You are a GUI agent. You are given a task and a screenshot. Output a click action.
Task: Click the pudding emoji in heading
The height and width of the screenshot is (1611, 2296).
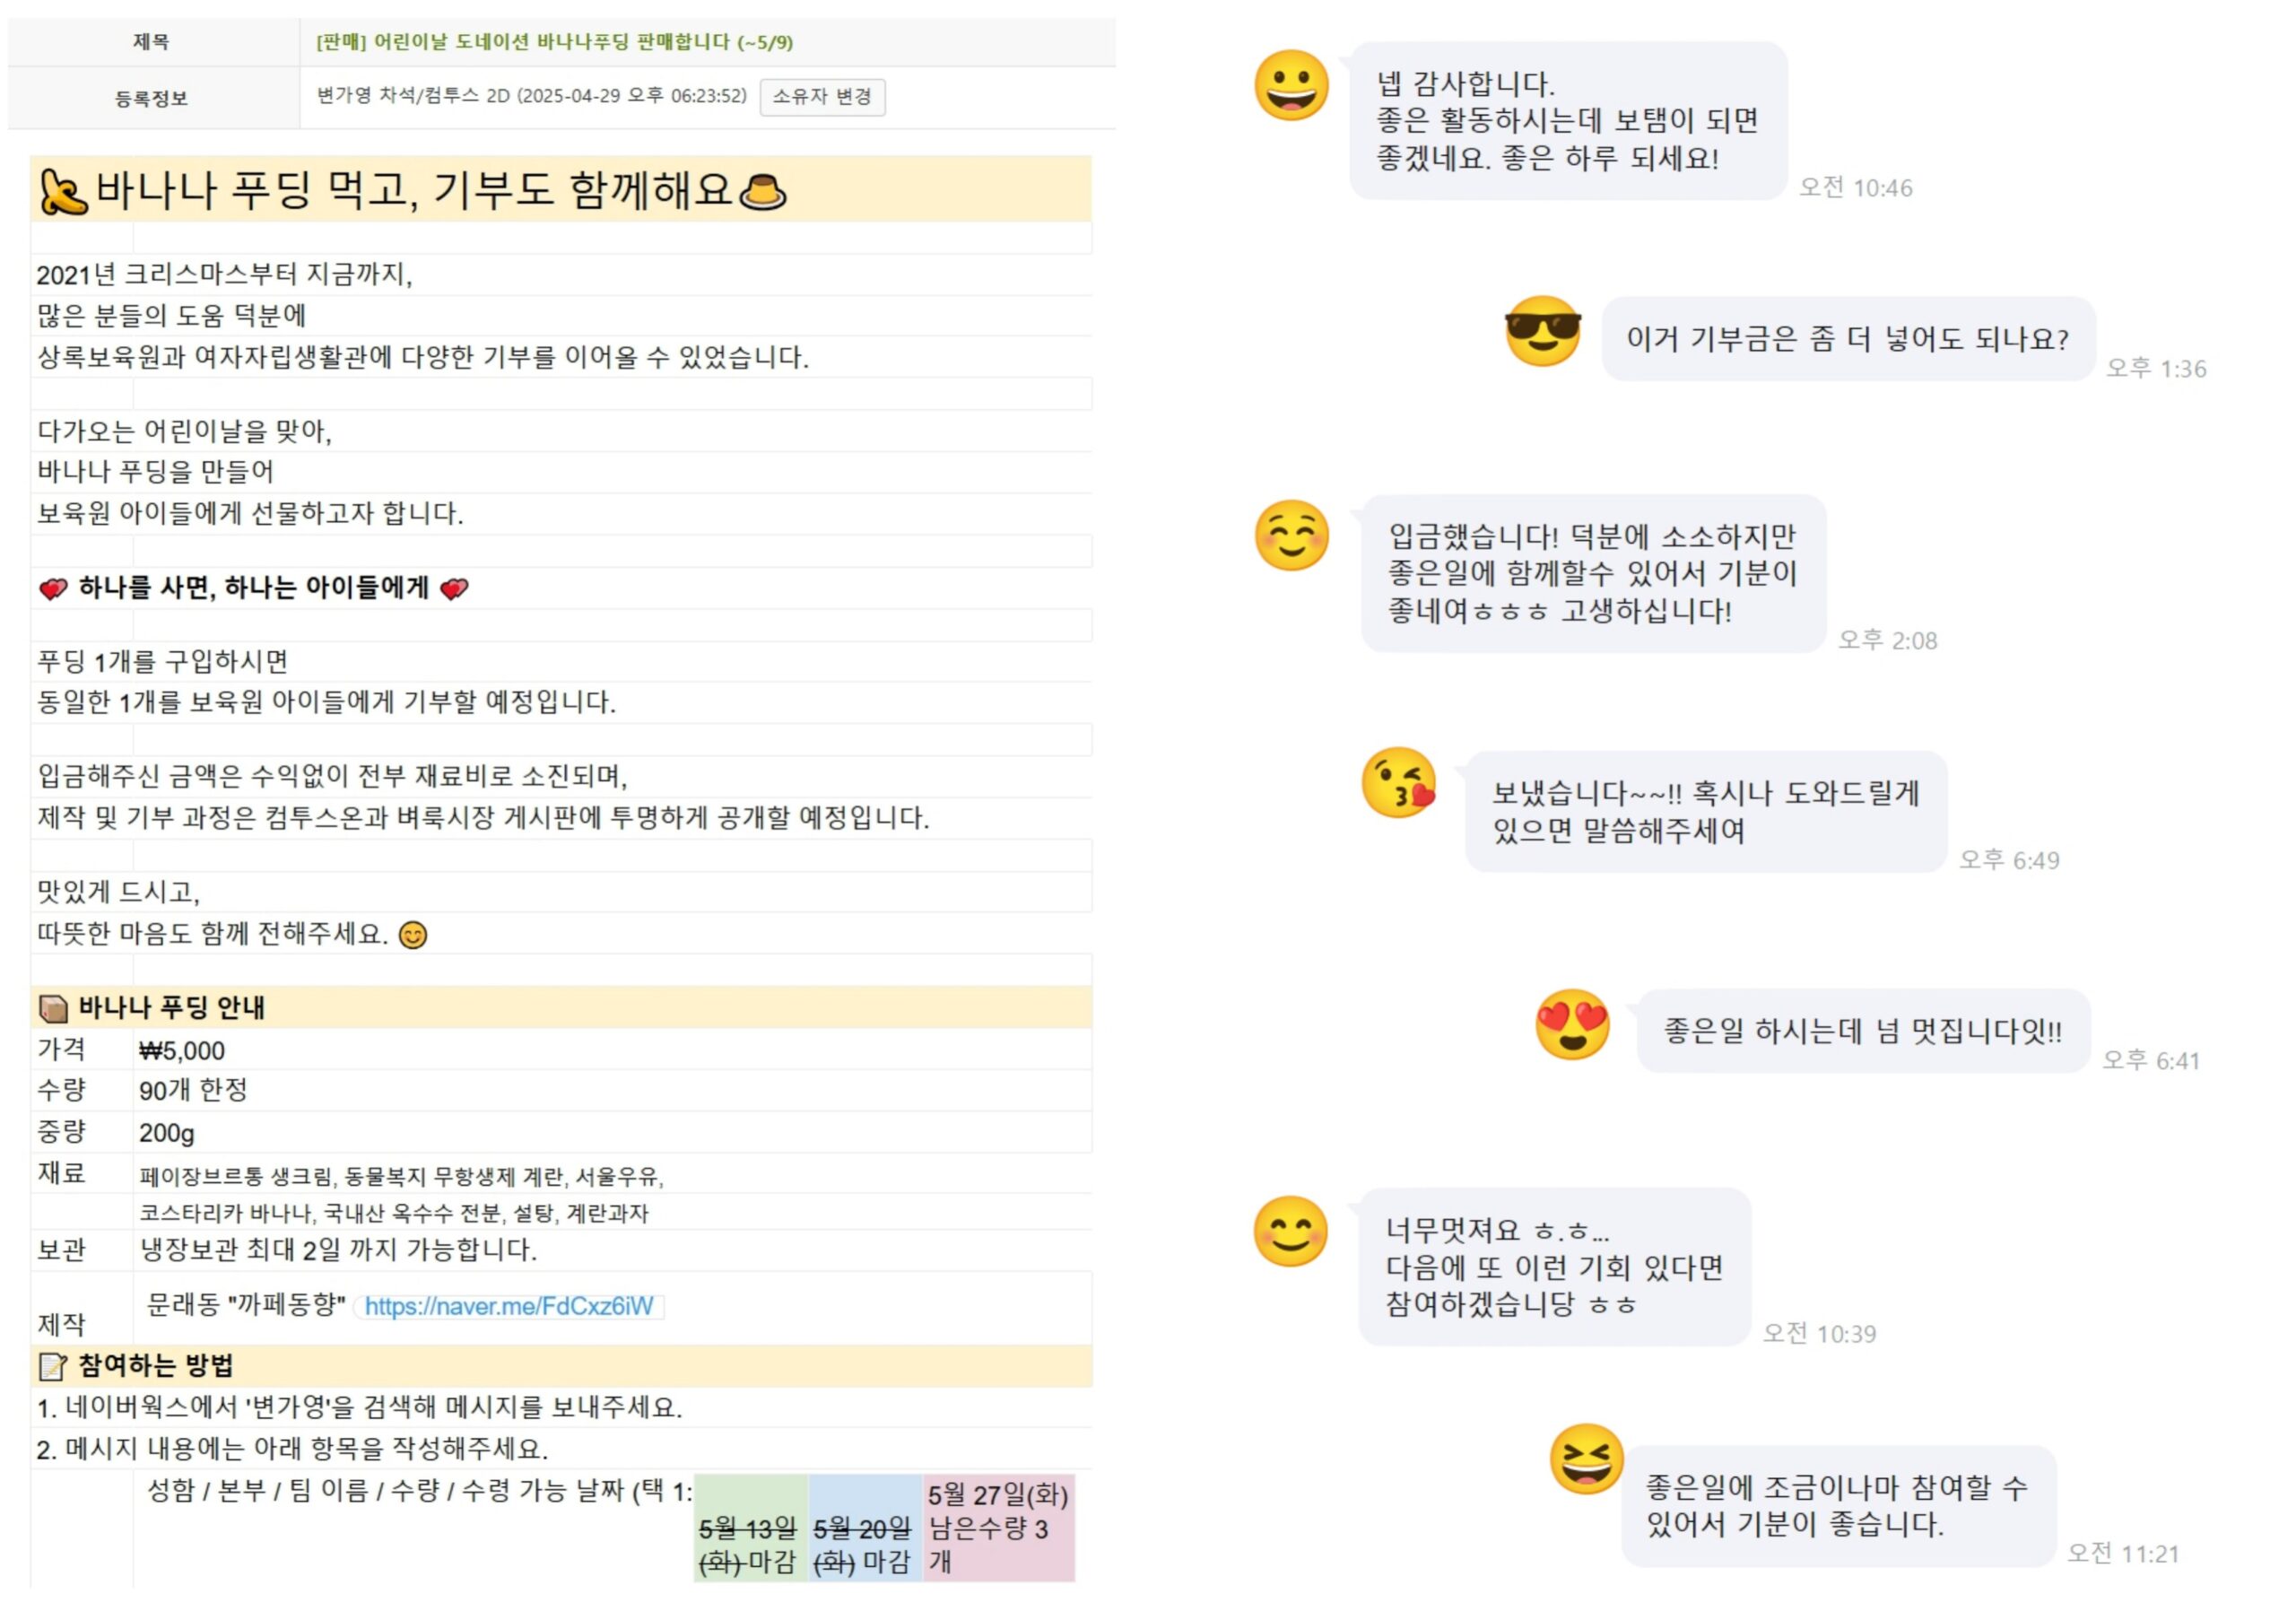point(763,191)
